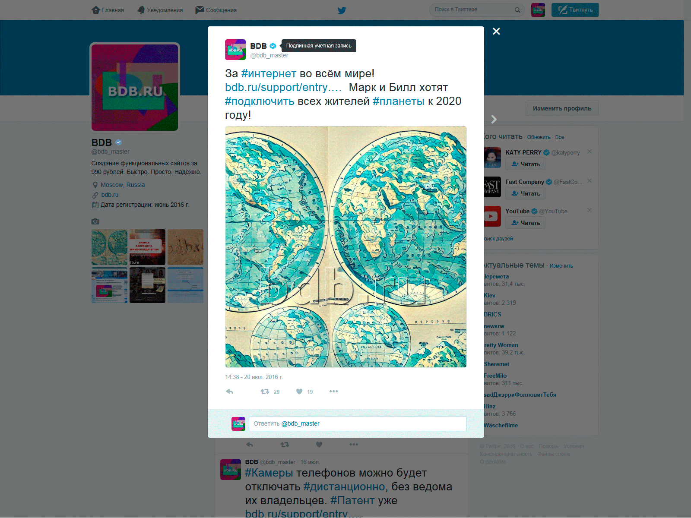Open the #интернет hashtag link
The width and height of the screenshot is (691, 518).
click(x=269, y=74)
